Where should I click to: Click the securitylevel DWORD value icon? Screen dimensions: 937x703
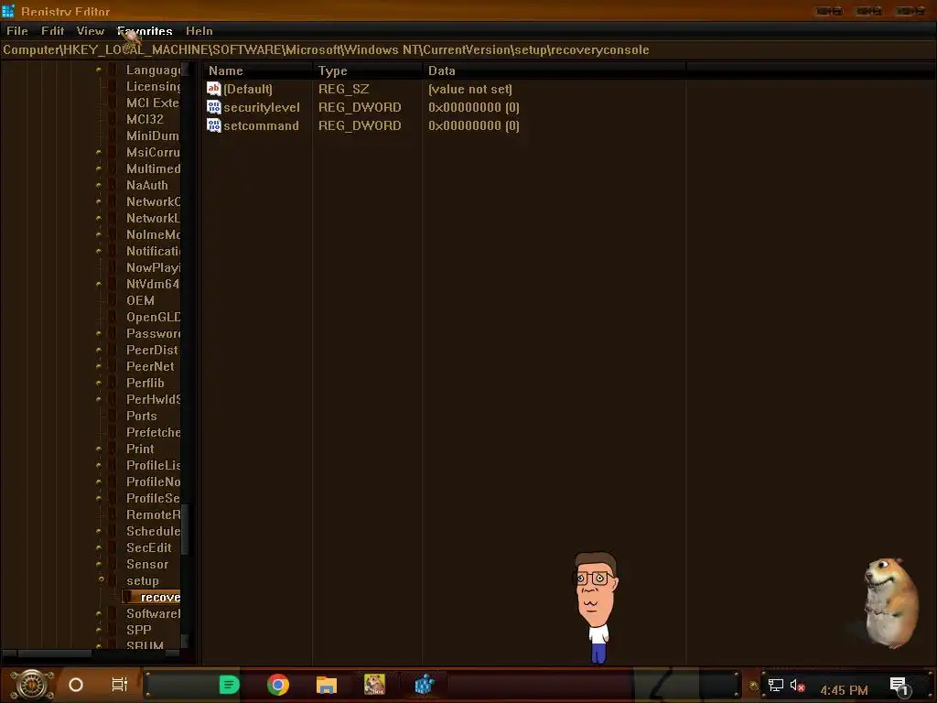click(x=213, y=107)
